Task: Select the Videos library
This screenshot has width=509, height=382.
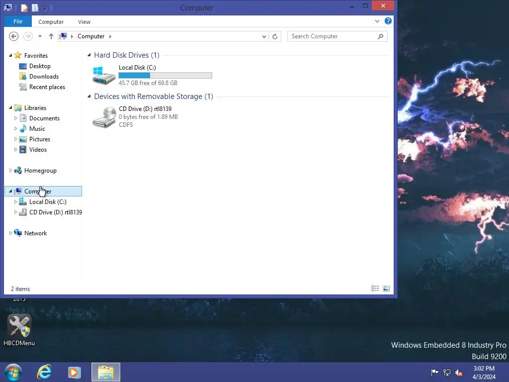Action: [38, 149]
